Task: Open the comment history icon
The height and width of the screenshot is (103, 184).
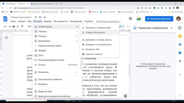Action: [x=130, y=19]
